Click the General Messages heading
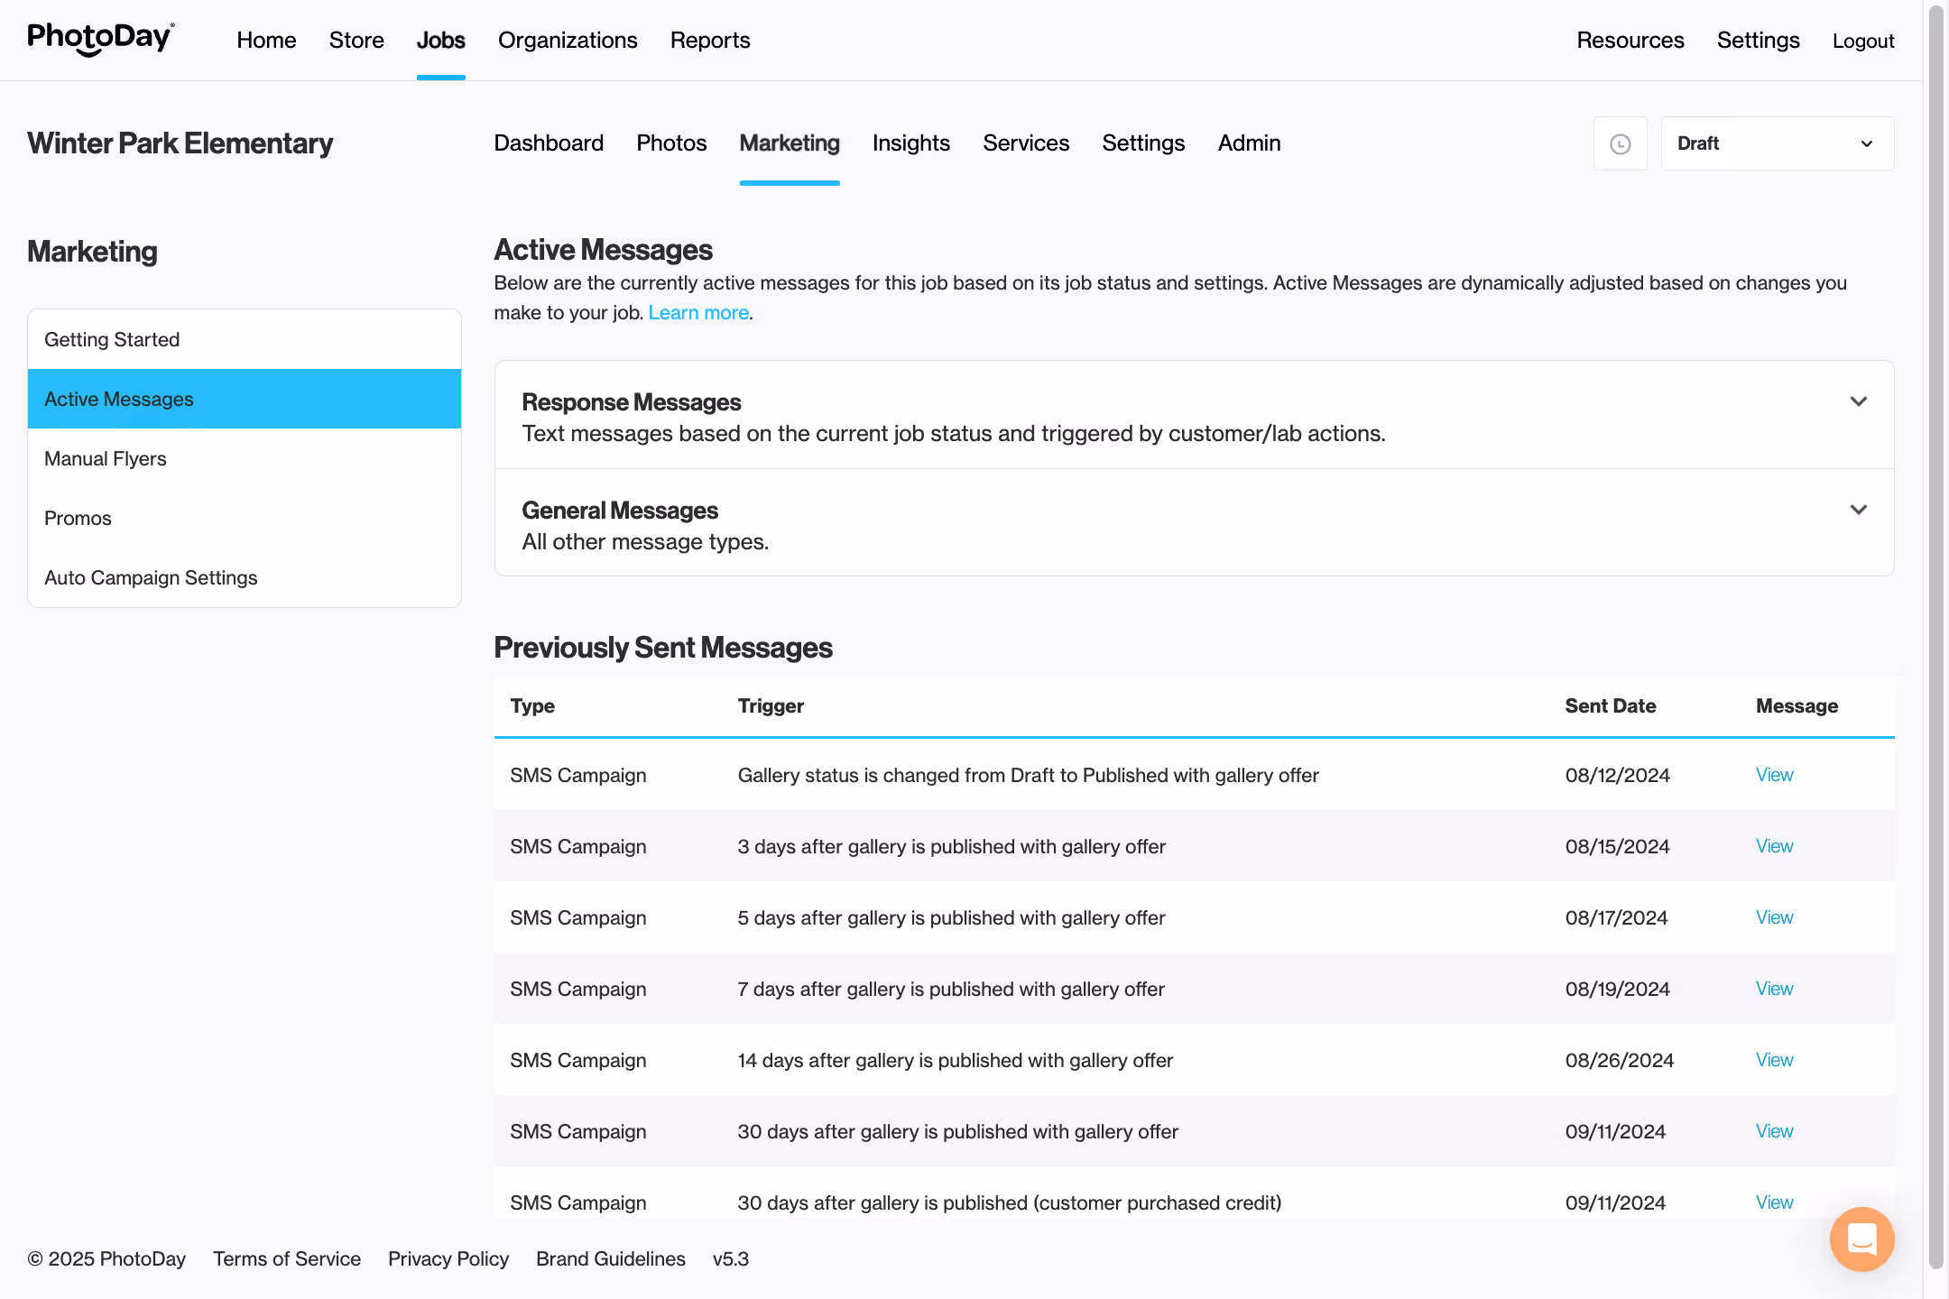Screen dimensions: 1949x1299 [620, 511]
